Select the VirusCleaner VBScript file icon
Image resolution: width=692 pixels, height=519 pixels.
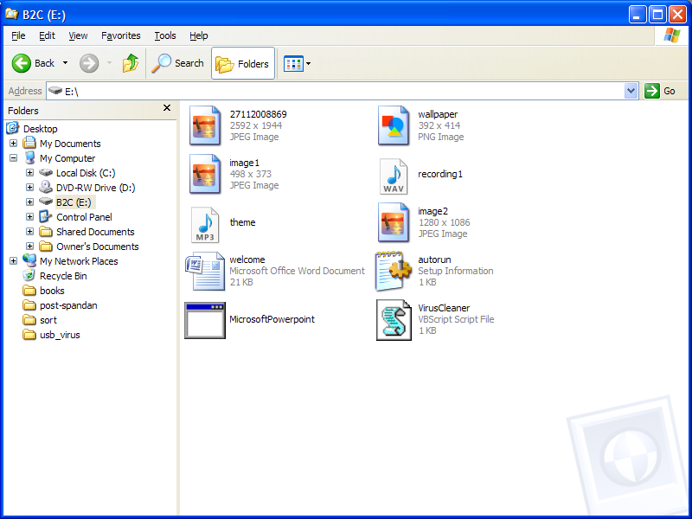(394, 320)
